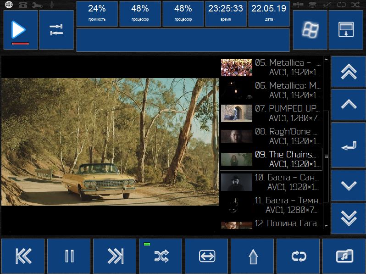Click the disk stack status icon
The image size is (366, 274).
(312, 5)
